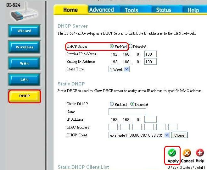Screen dimensions: 207x170
Task: Open the Wizard sidebar page
Action: coord(24,31)
